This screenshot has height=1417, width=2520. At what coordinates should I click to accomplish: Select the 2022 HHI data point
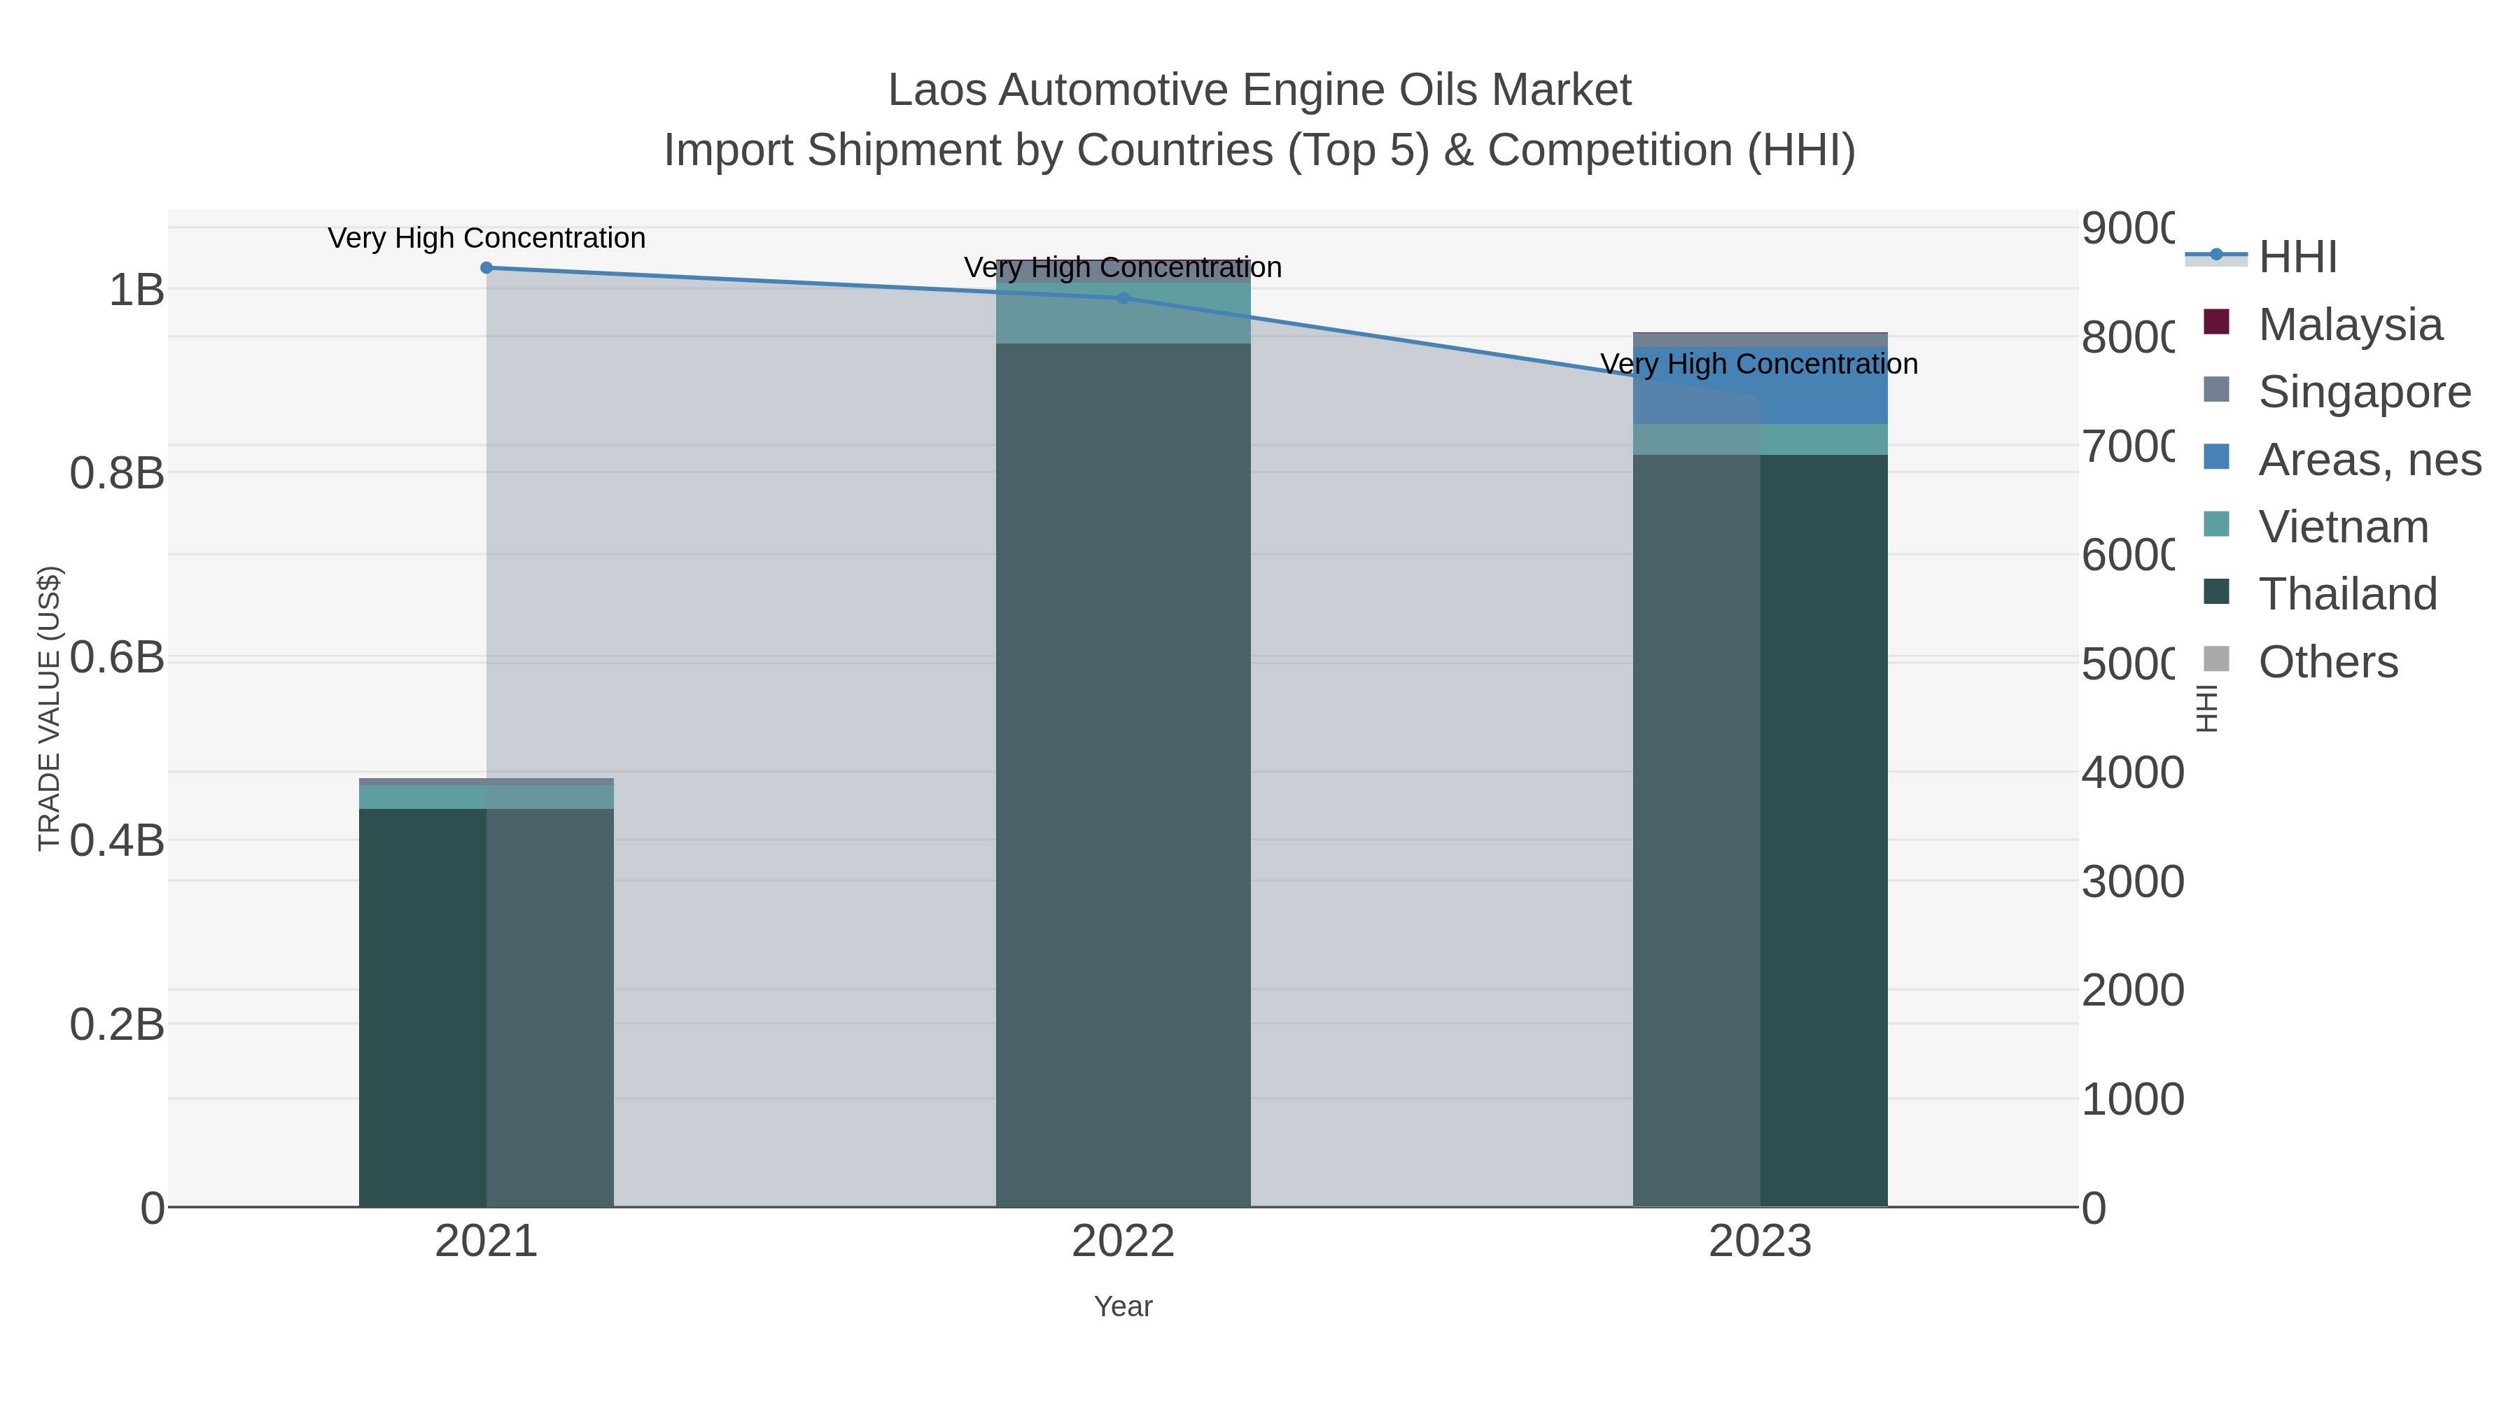1123,298
